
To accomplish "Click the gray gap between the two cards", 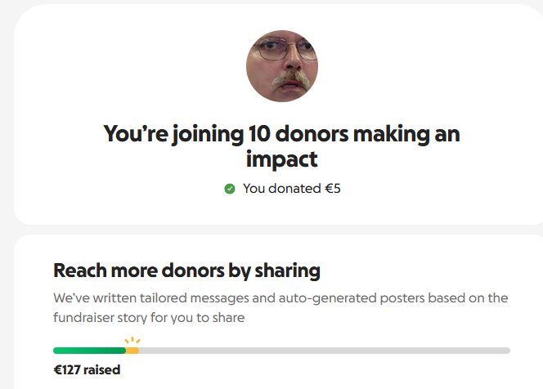I will pos(278,230).
